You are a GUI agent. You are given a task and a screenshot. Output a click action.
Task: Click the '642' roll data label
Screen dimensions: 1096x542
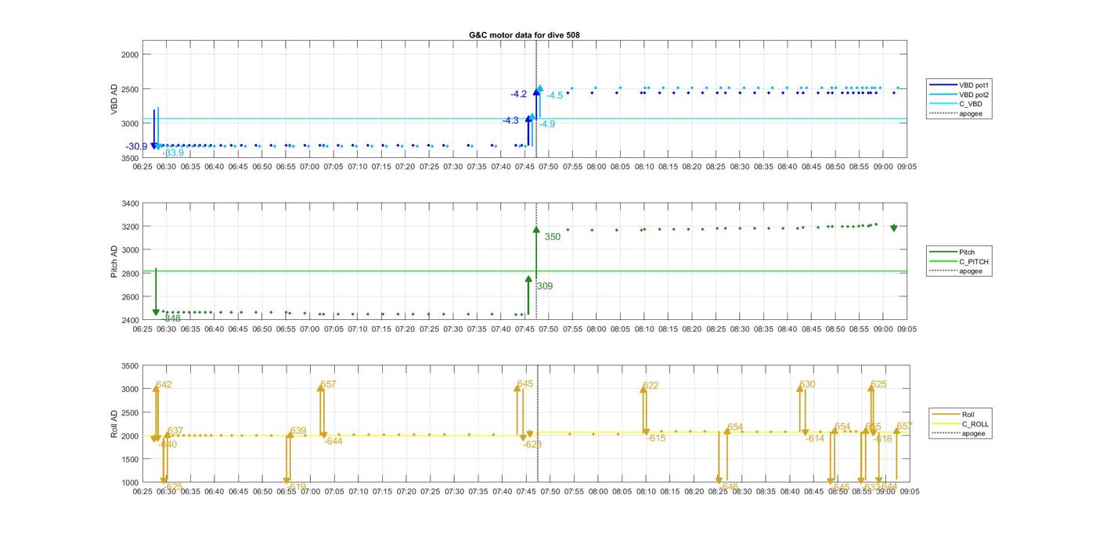coord(164,385)
